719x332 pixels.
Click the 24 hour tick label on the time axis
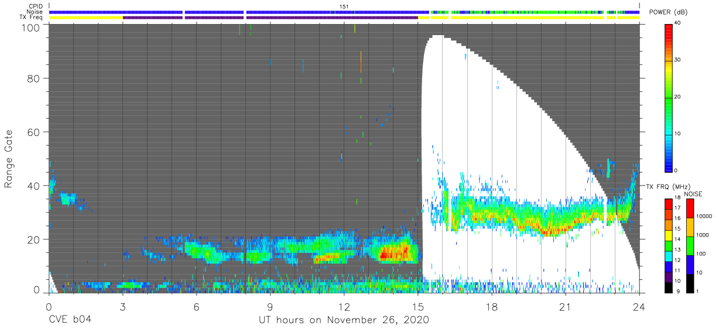click(x=639, y=306)
